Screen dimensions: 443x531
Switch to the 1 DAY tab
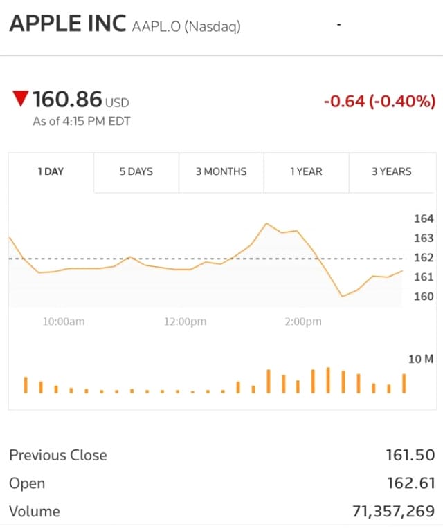[51, 171]
